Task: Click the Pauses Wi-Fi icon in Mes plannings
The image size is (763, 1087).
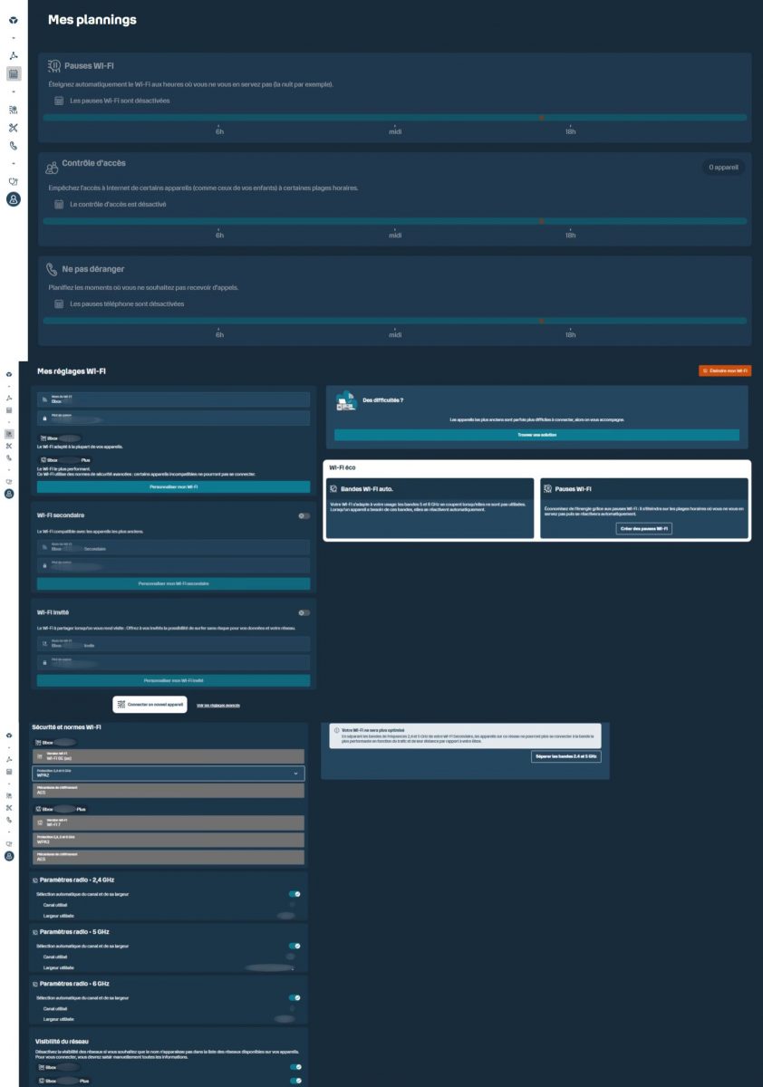Action: coord(54,66)
